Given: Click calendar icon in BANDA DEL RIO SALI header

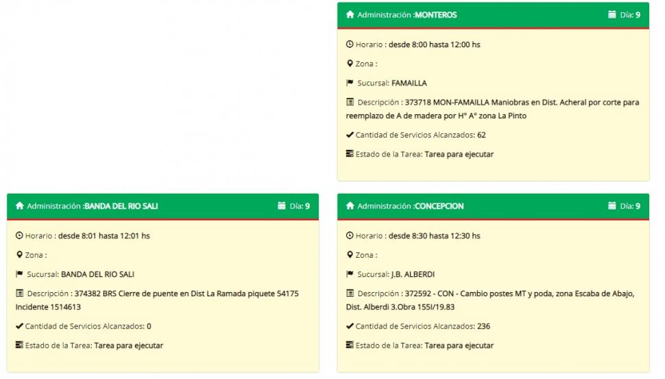Looking at the screenshot, I should [x=281, y=205].
